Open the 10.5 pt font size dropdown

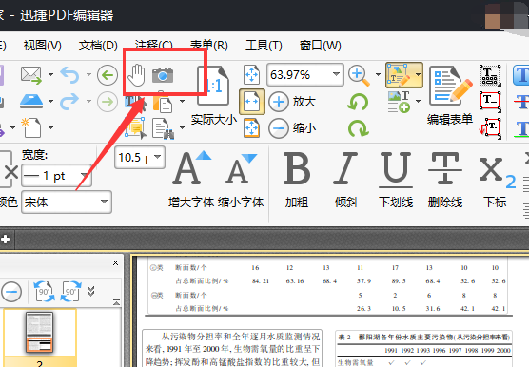point(158,157)
